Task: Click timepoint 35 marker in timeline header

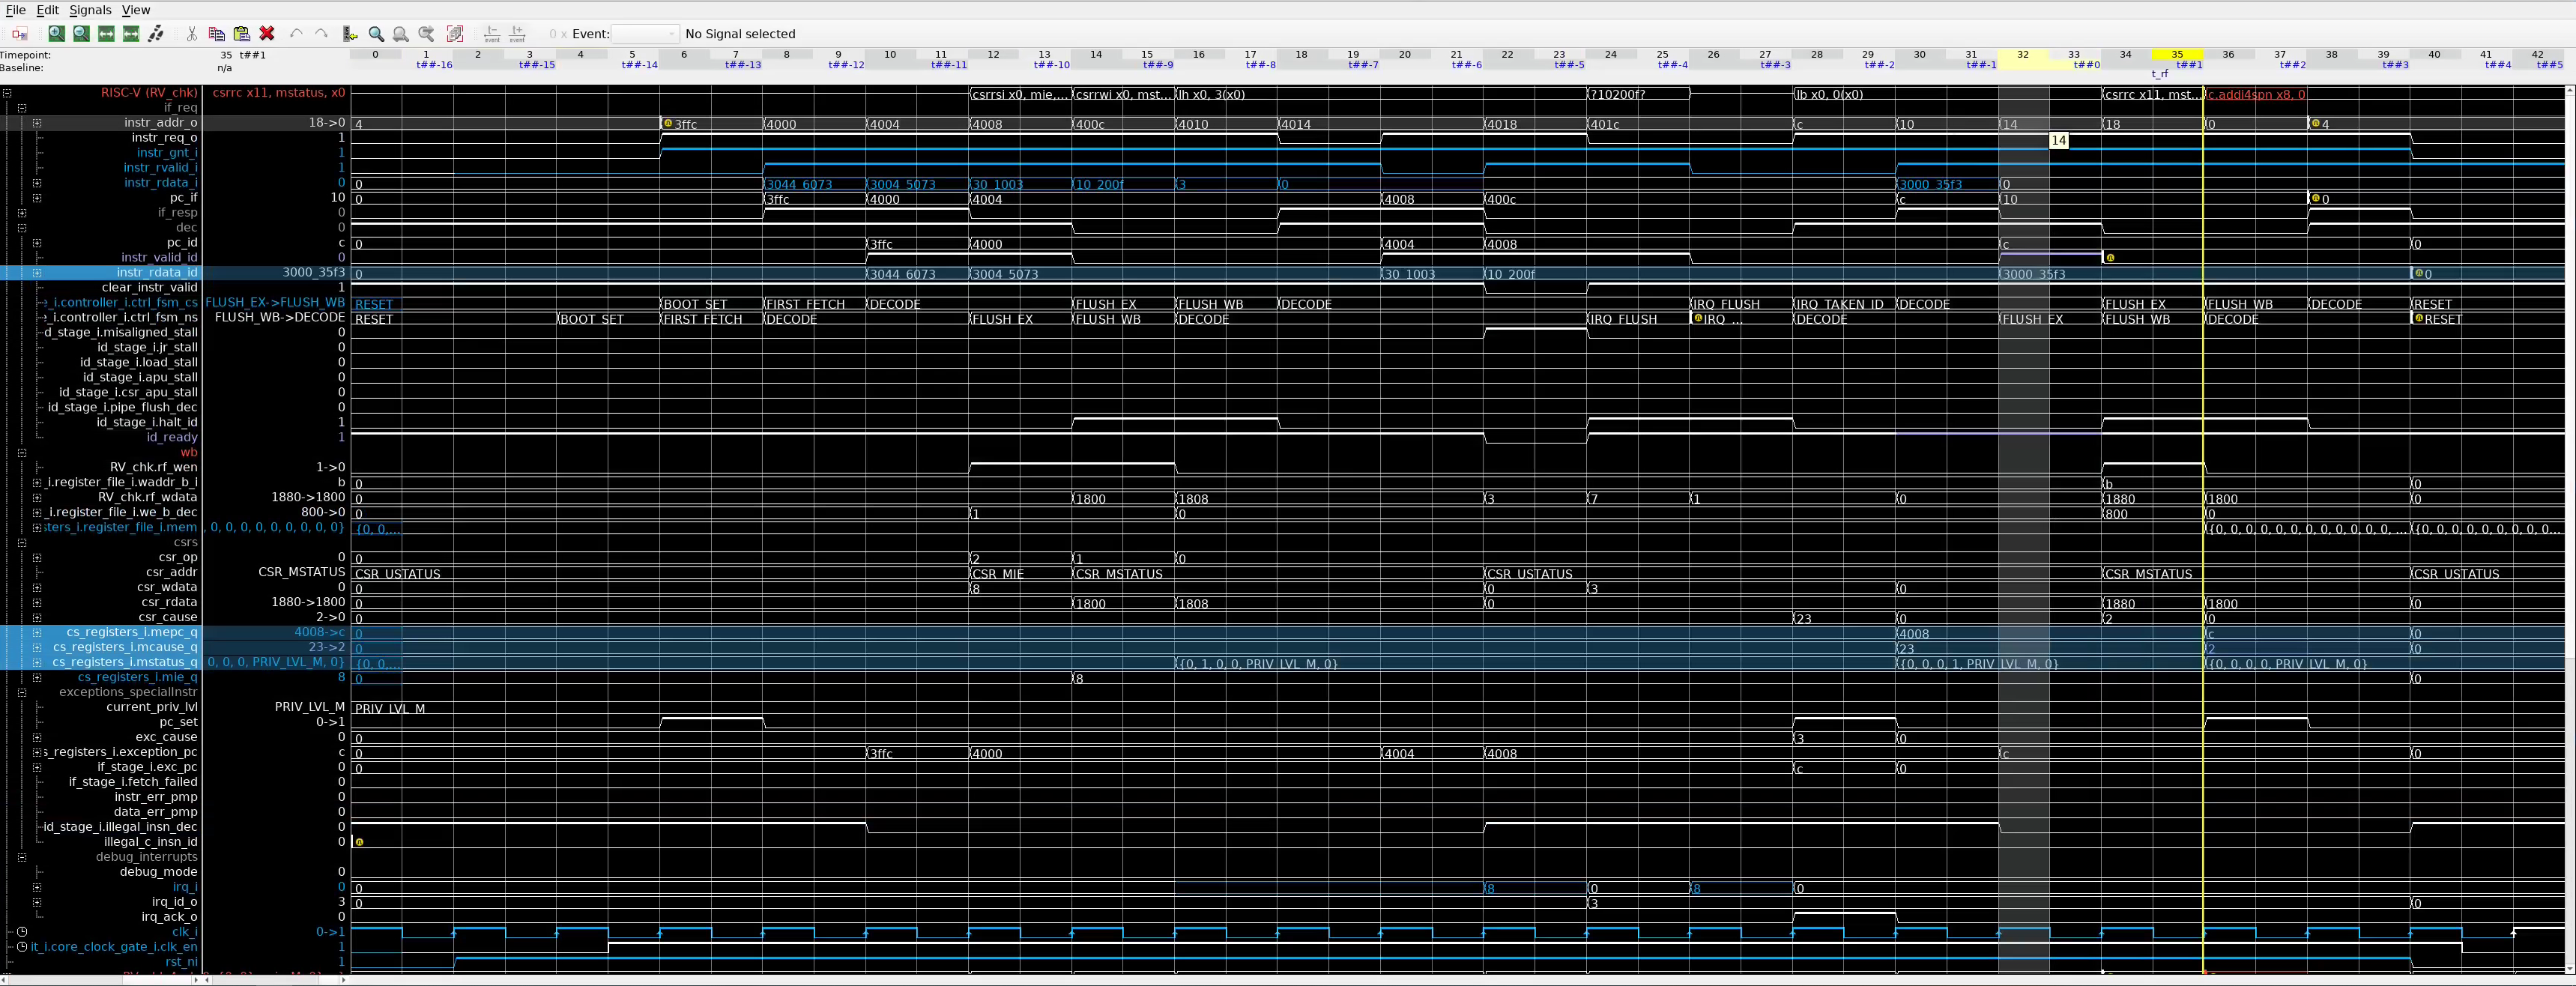Action: tap(2177, 55)
